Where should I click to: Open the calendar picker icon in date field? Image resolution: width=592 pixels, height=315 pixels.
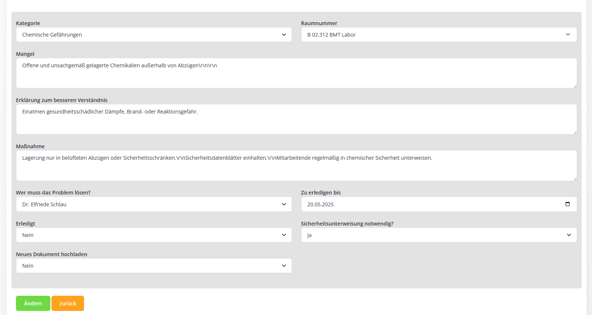coord(567,204)
